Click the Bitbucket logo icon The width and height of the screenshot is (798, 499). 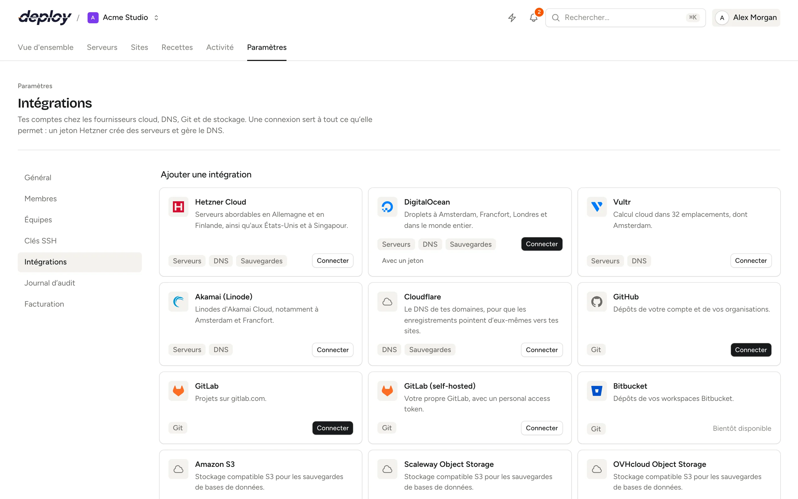pos(597,391)
